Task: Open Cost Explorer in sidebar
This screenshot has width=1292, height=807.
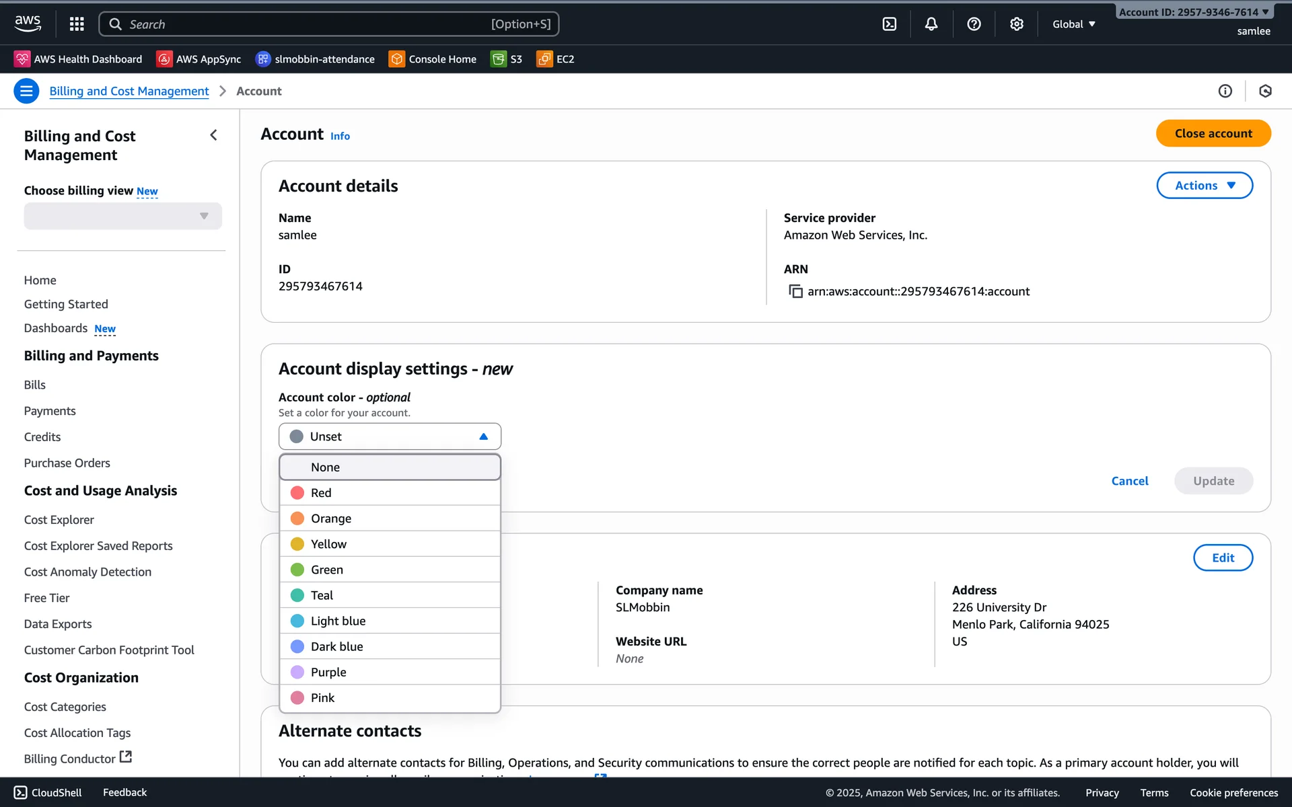Action: (59, 520)
